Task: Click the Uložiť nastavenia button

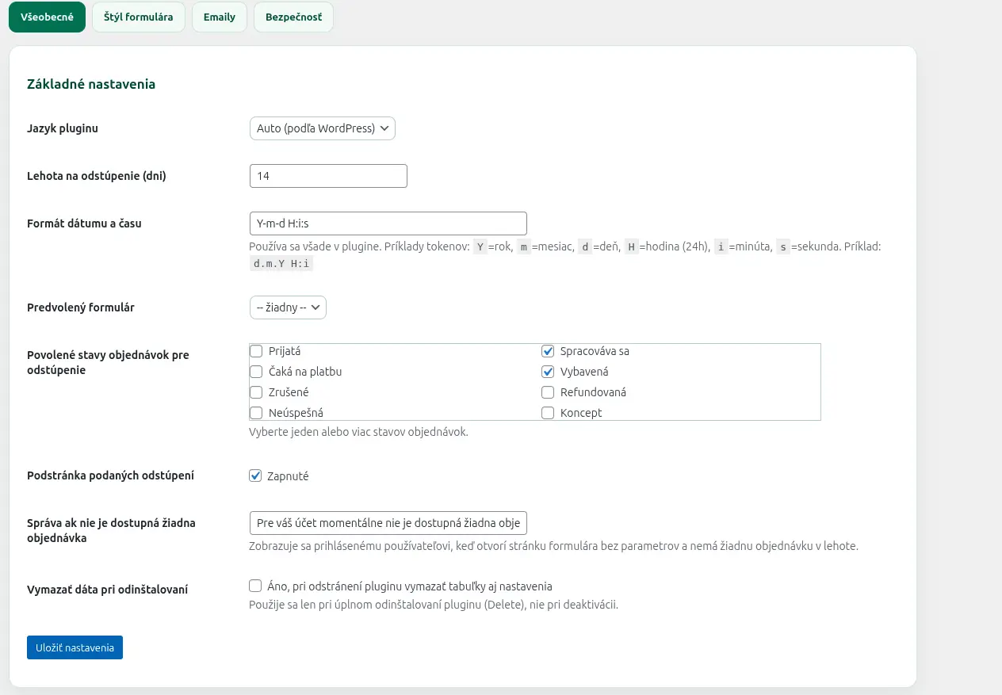Action: coord(75,647)
